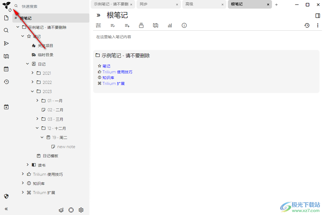Screen dimensions: 323x215
Task: Open the owned attributes ribbon icon
Action: coord(113,25)
